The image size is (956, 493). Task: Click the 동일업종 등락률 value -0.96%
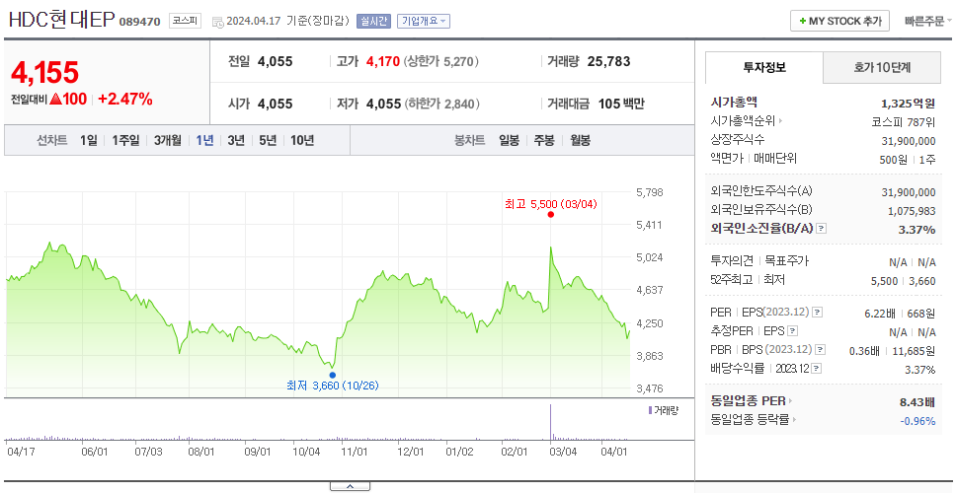coord(917,421)
